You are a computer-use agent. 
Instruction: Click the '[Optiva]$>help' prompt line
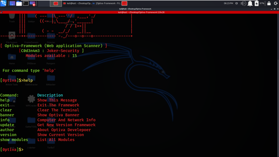(16, 80)
